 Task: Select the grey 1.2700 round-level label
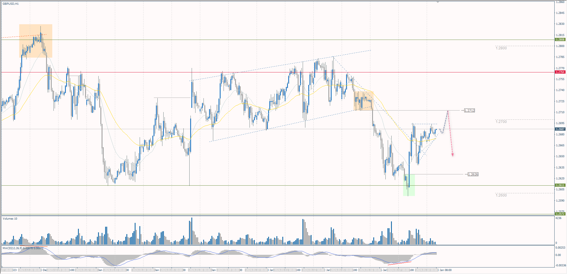pos(501,121)
